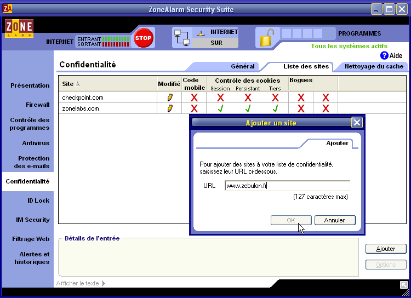Click the ZA icon in title bar
The image size is (411, 298).
[7, 9]
